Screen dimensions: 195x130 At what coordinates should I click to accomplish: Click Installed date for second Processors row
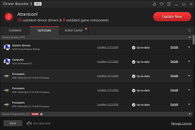[x=108, y=90]
